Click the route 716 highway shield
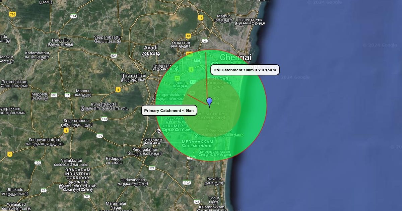This screenshot has height=211, width=402. [x=13, y=14]
